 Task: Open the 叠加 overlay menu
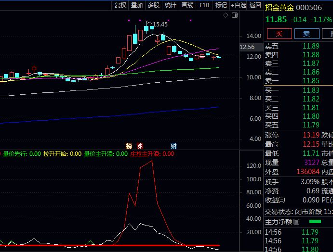coord(137,5)
